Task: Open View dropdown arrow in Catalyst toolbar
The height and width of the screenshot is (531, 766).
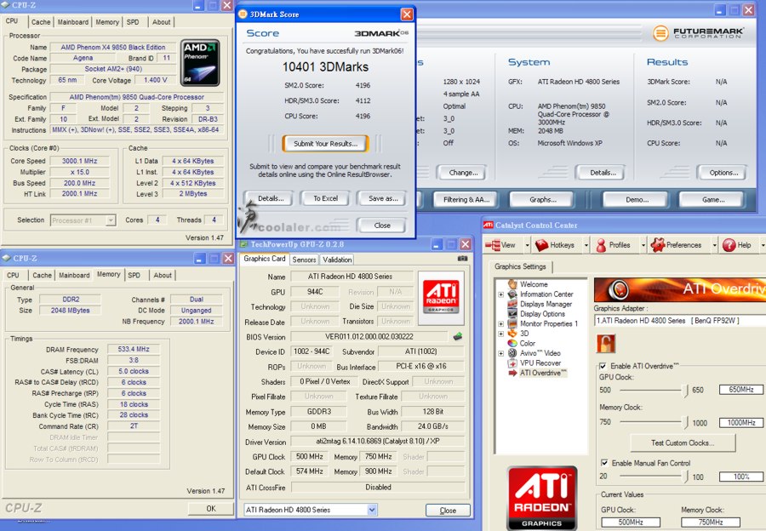Action: point(527,245)
